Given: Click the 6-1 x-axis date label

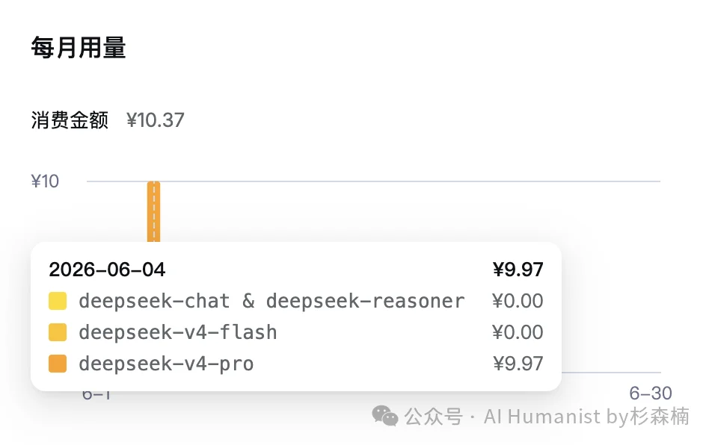Looking at the screenshot, I should pos(96,396).
